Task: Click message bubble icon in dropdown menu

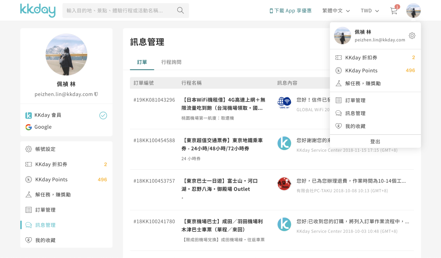Action: pos(339,113)
